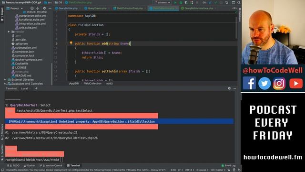Expand External Libraries node
The image size is (305, 172).
point(5,80)
